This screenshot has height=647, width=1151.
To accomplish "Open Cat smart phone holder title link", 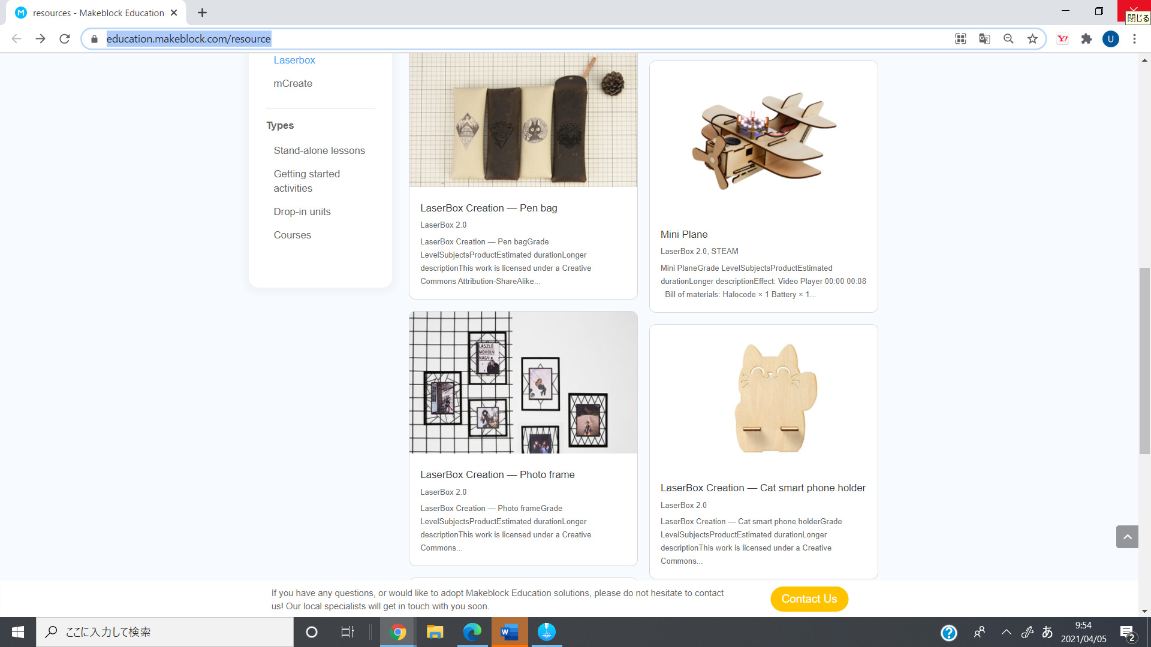I will pos(763,488).
